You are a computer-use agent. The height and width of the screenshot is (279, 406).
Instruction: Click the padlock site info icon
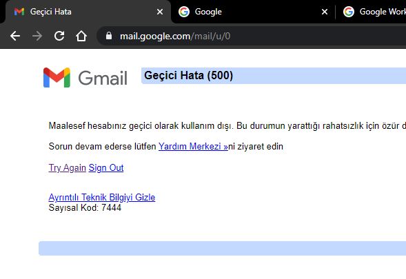[x=109, y=36]
